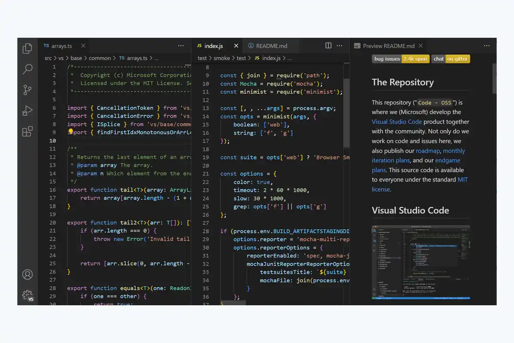
Task: Click line number 10 in arrays.ts
Action: click(53, 141)
